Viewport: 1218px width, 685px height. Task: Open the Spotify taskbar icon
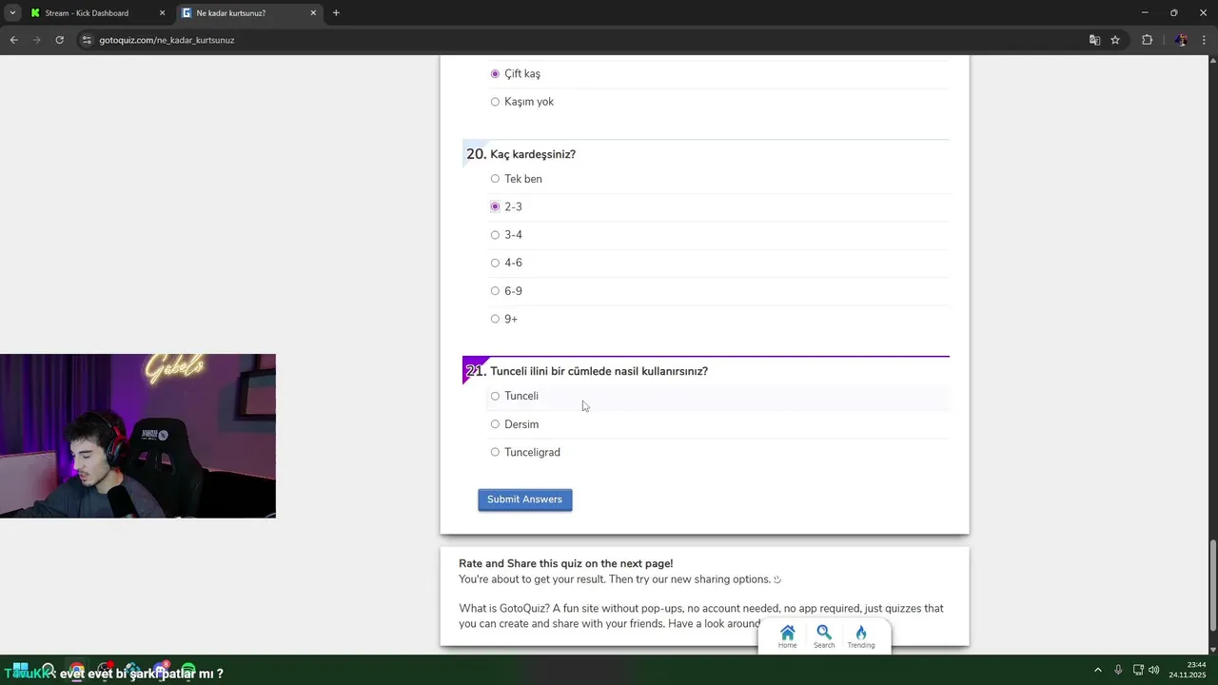(x=187, y=671)
